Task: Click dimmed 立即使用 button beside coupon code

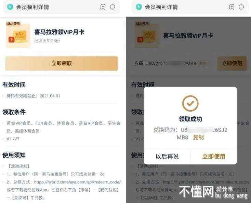Action: [232, 63]
